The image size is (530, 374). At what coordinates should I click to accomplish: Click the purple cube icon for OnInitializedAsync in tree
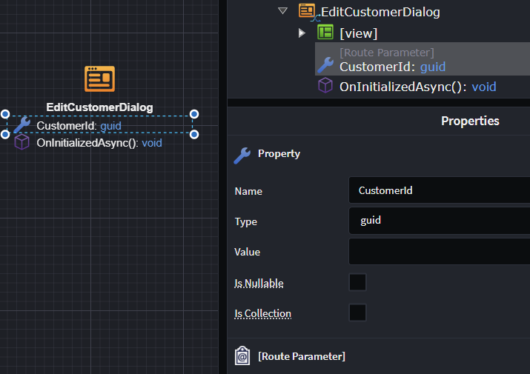pos(325,87)
